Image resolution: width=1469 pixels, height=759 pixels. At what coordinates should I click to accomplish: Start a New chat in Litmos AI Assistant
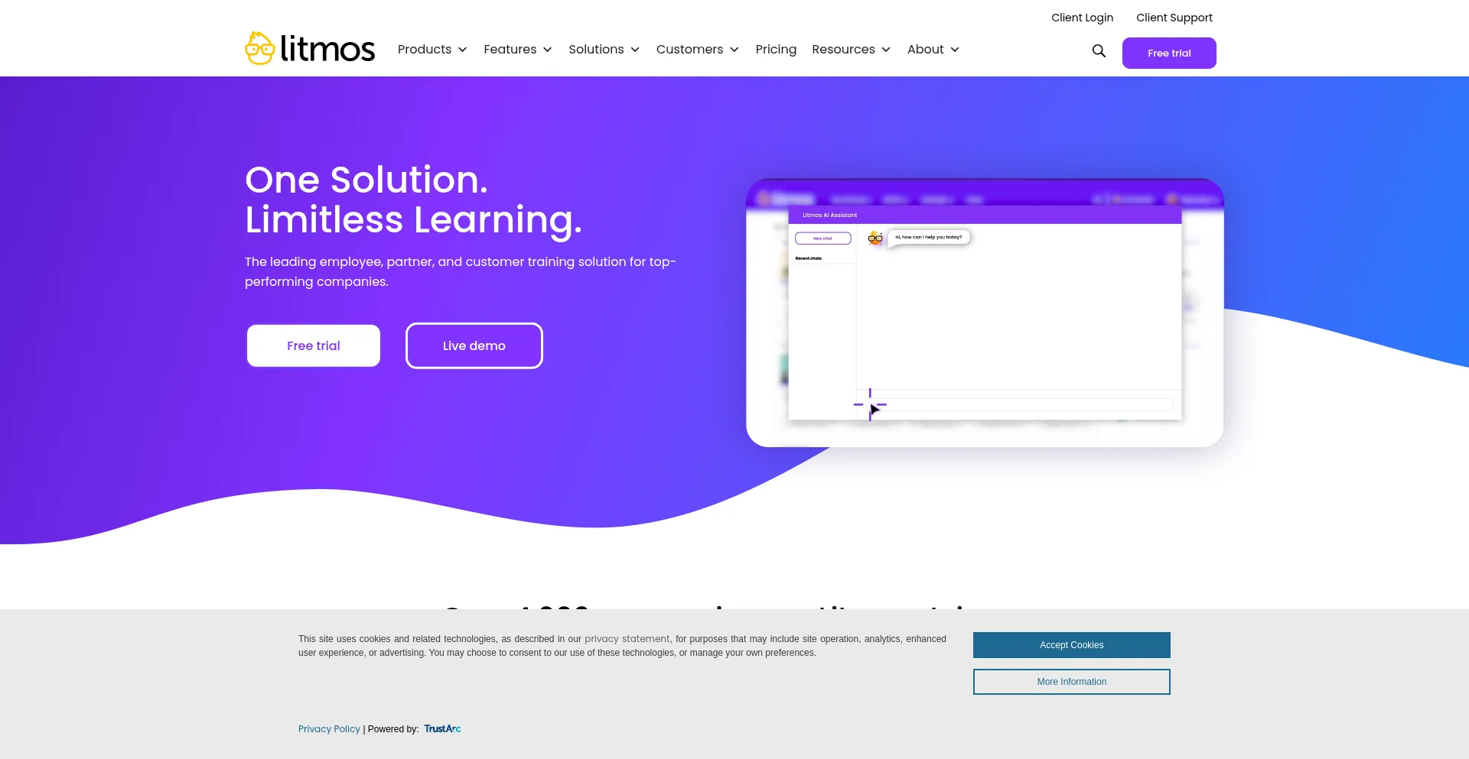[x=823, y=238]
